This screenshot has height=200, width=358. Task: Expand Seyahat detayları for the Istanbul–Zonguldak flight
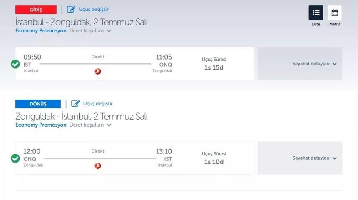click(x=314, y=64)
